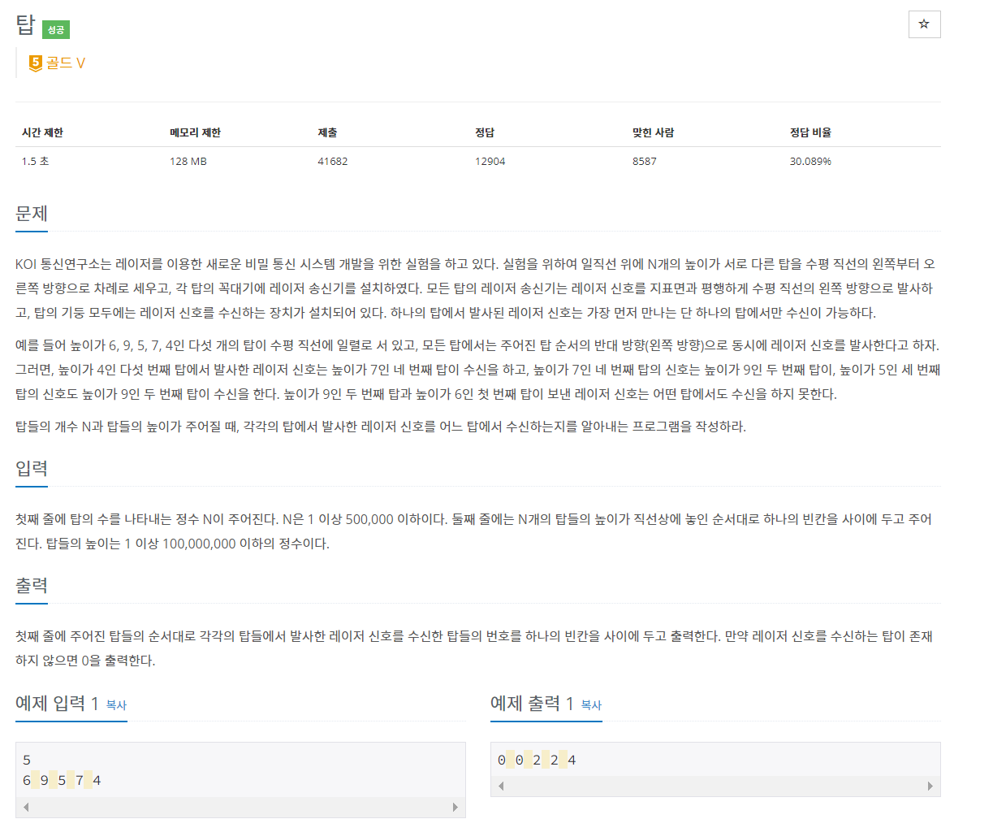This screenshot has height=832, width=993.
Task: Click the green 성공 status badge
Action: click(56, 30)
